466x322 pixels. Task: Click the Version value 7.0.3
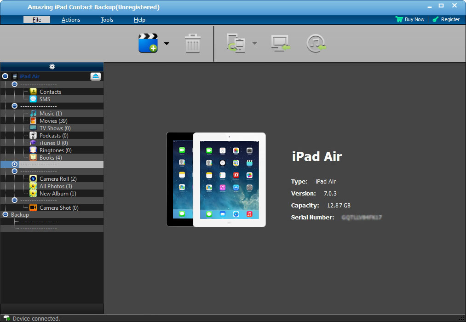pyautogui.click(x=330, y=193)
